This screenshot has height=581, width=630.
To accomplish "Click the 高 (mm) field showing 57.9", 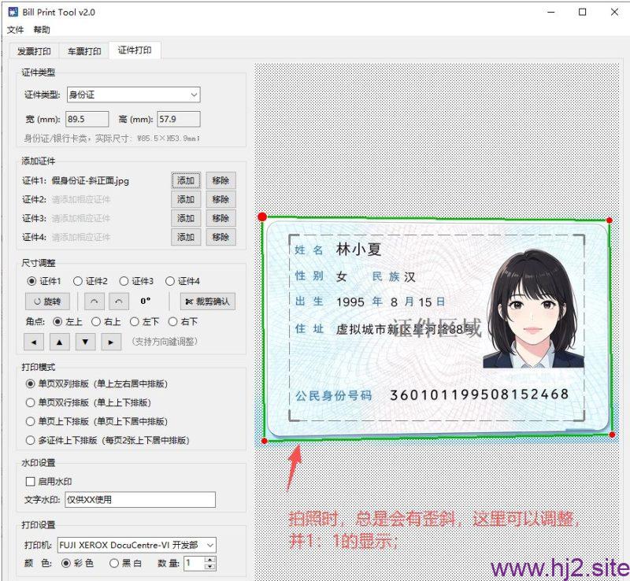I will (179, 119).
